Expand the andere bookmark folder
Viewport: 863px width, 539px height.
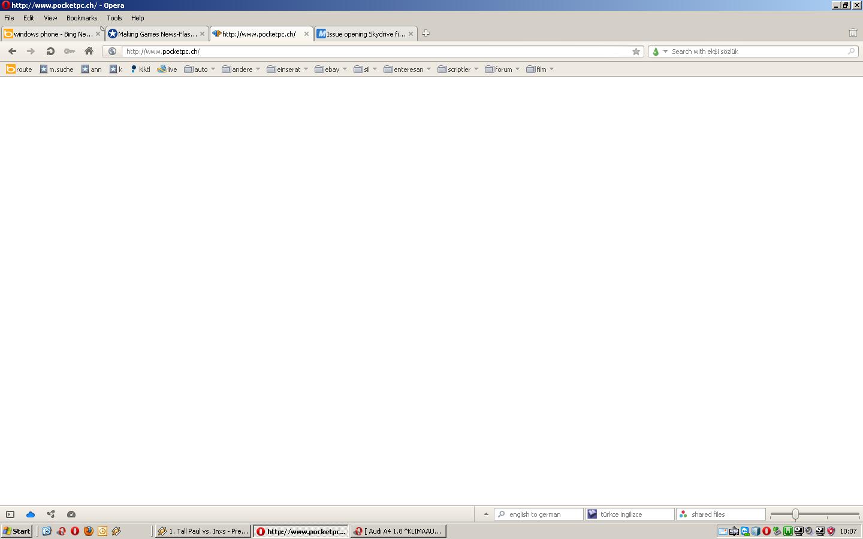[241, 69]
